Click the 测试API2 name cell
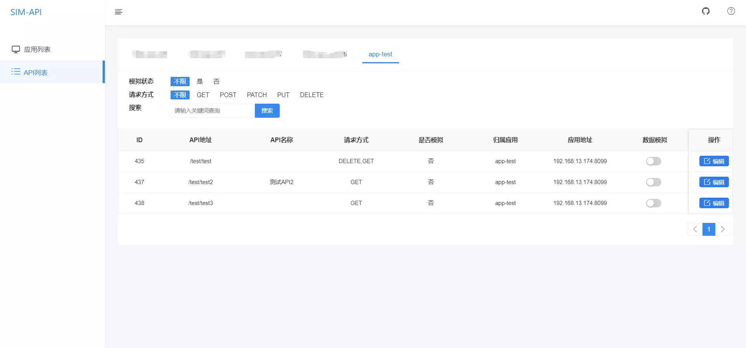This screenshot has height=348, width=746. pyautogui.click(x=282, y=182)
